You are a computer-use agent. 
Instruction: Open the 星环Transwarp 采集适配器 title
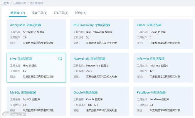(92, 25)
